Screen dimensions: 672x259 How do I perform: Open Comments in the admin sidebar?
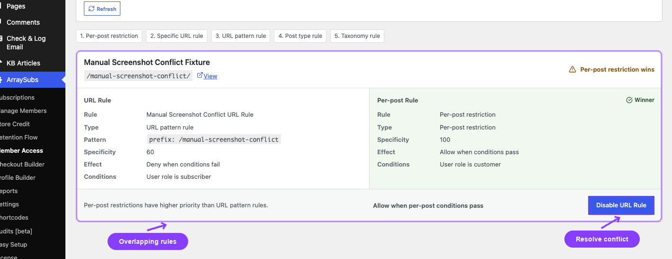(32, 22)
